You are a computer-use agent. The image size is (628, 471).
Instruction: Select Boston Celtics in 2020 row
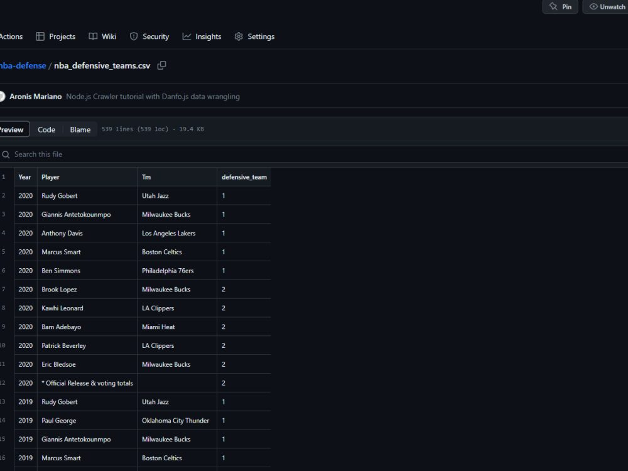pyautogui.click(x=177, y=252)
